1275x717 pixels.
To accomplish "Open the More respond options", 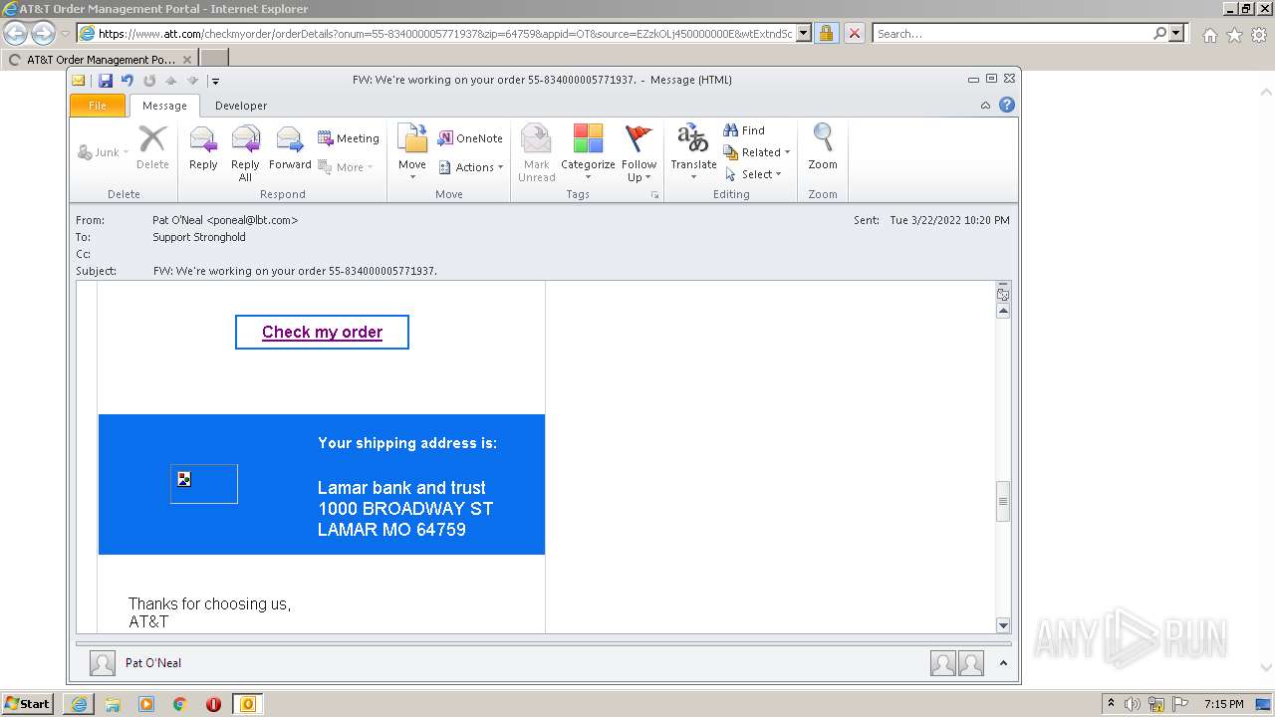I will coord(346,167).
